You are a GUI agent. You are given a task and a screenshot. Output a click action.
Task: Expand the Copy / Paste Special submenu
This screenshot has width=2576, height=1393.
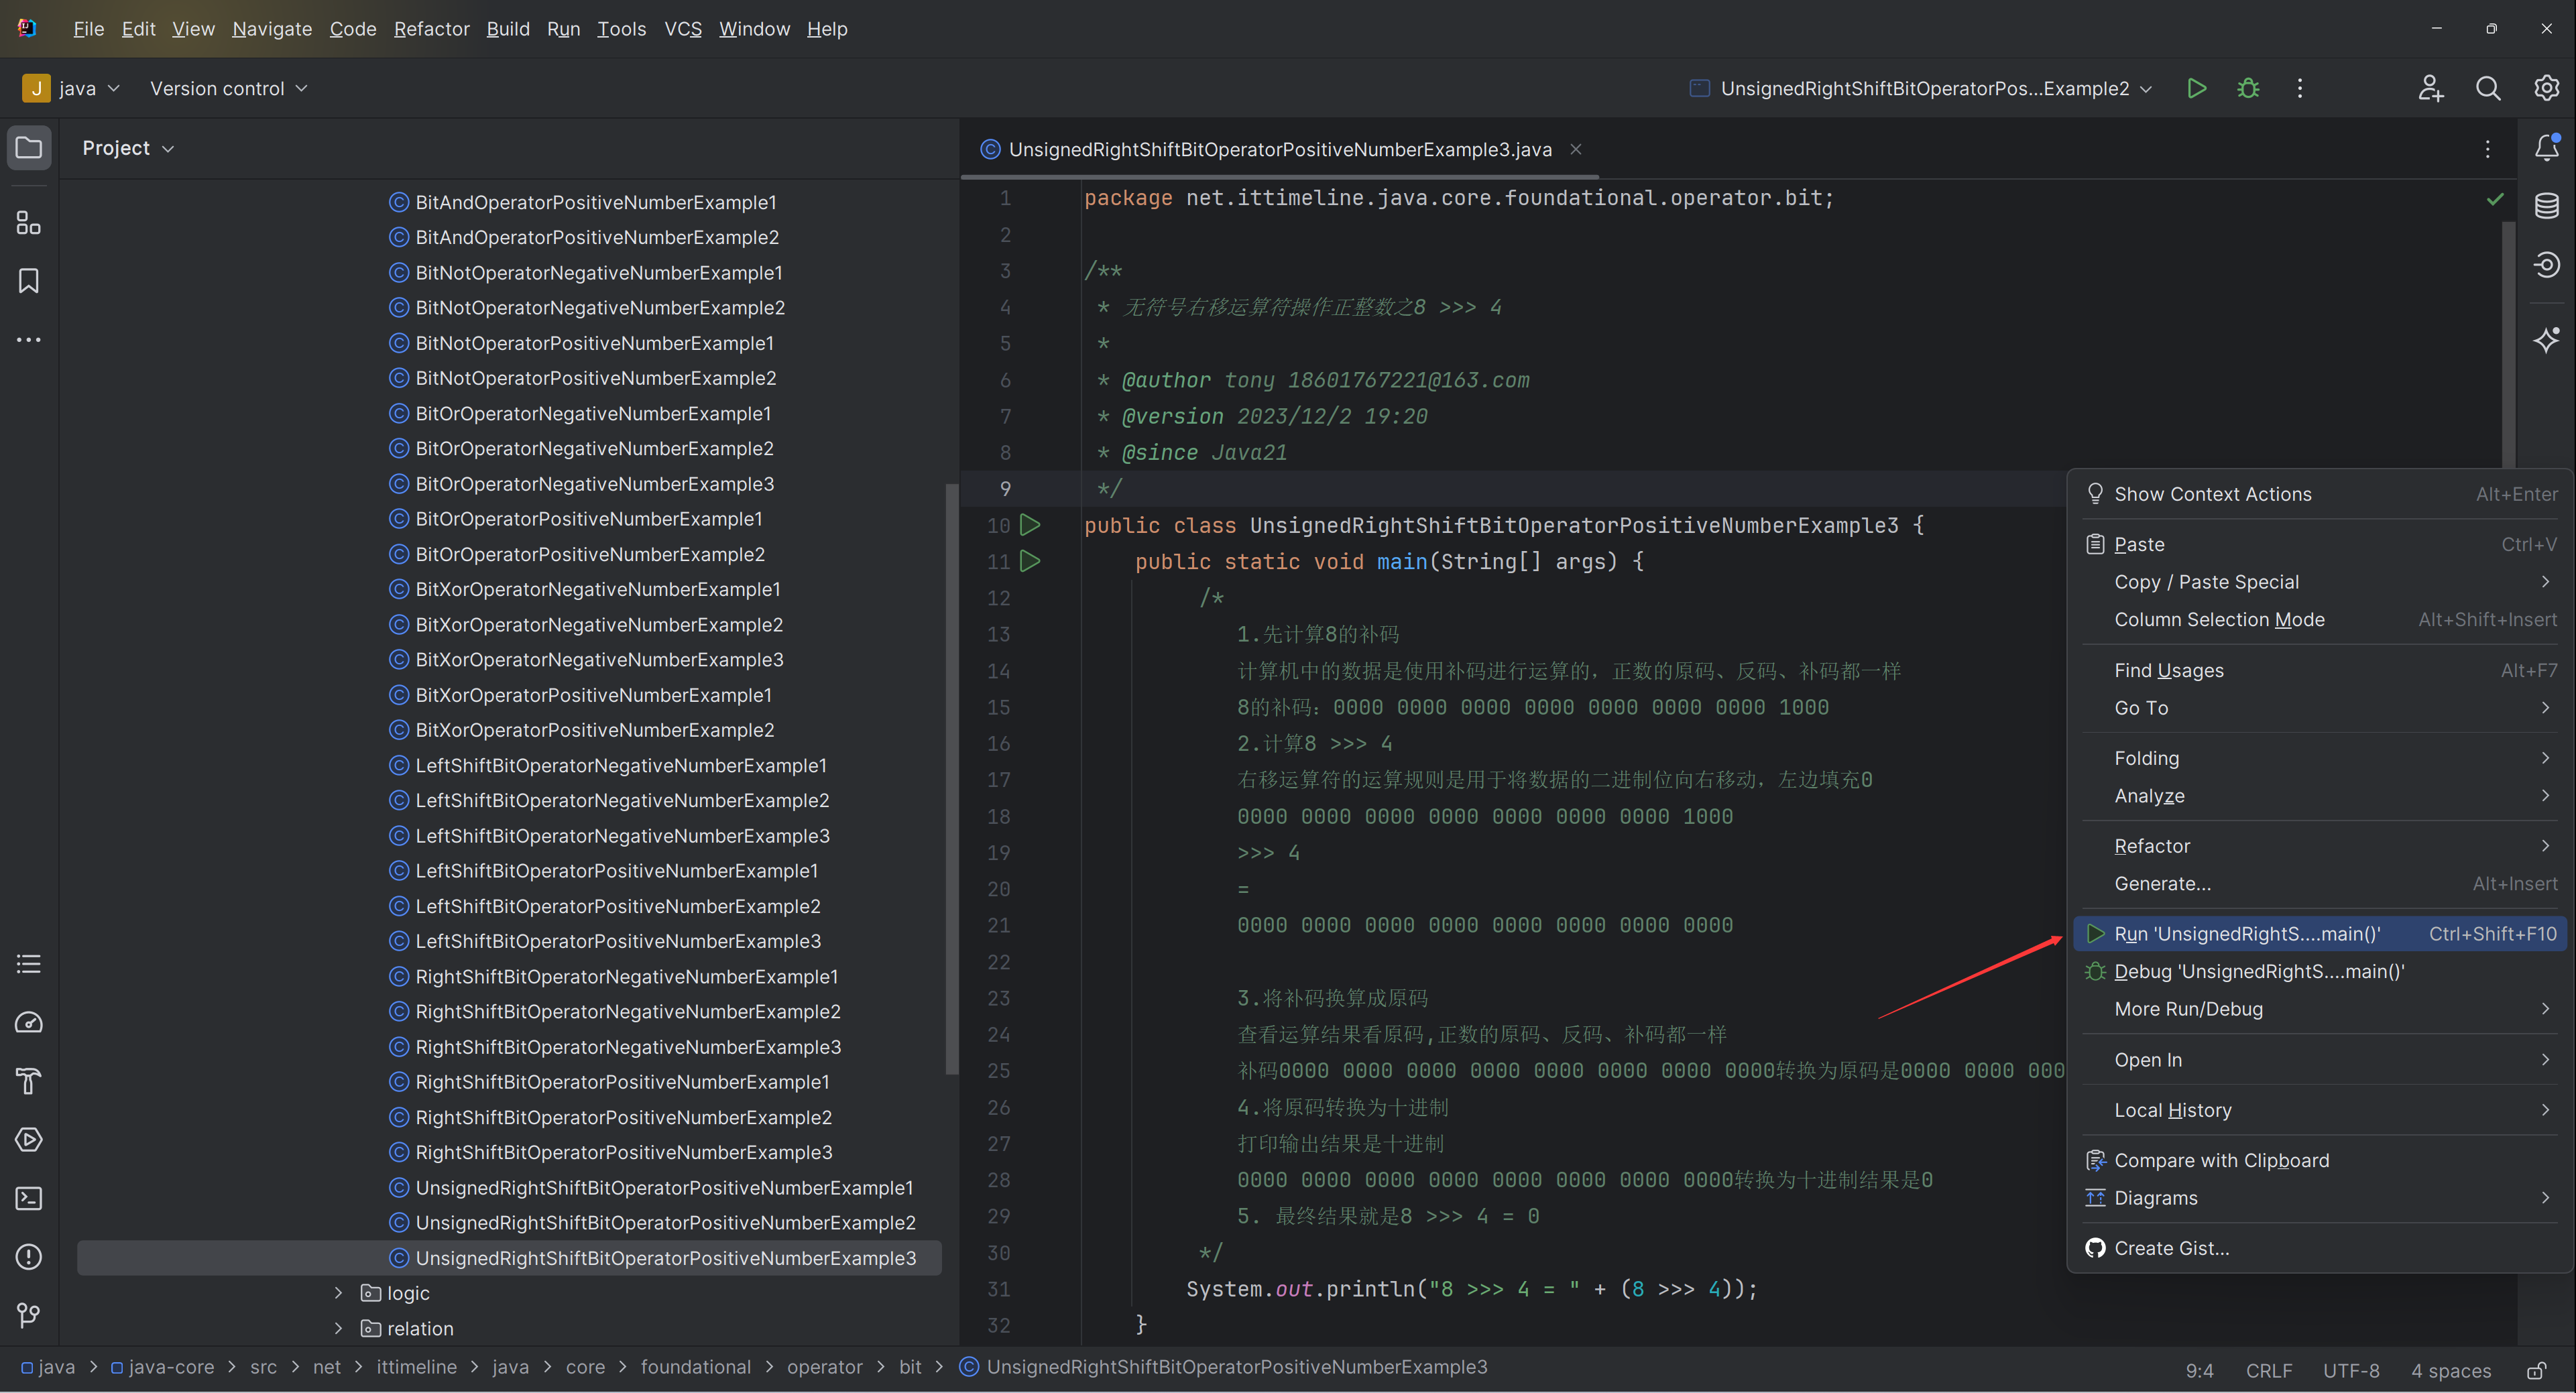[x=2320, y=582]
